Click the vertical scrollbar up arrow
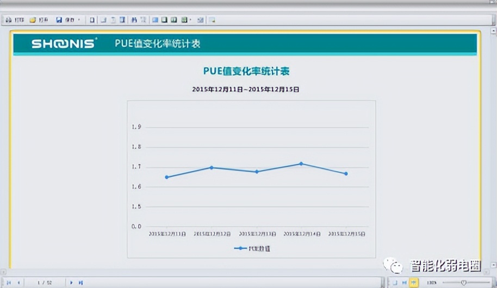The image size is (497, 288). point(493,31)
